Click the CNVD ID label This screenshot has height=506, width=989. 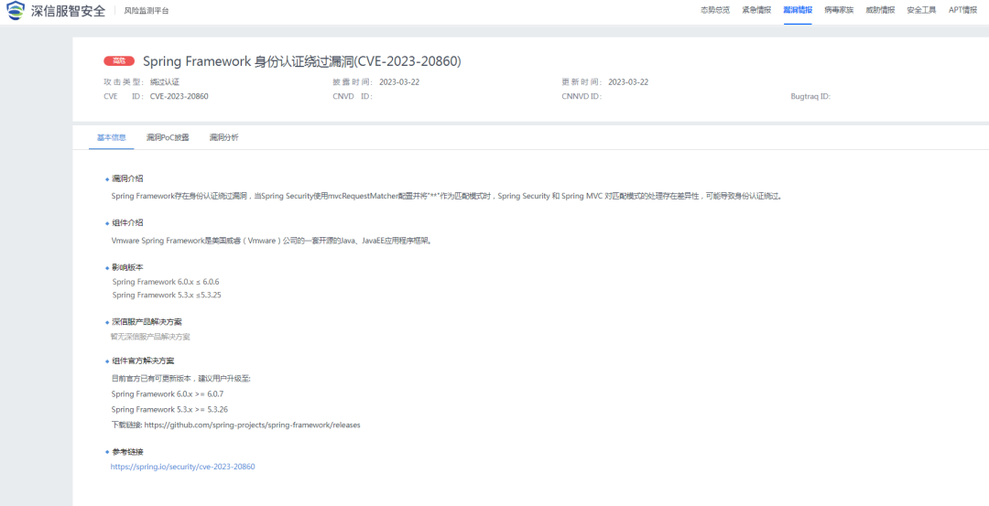tap(353, 96)
